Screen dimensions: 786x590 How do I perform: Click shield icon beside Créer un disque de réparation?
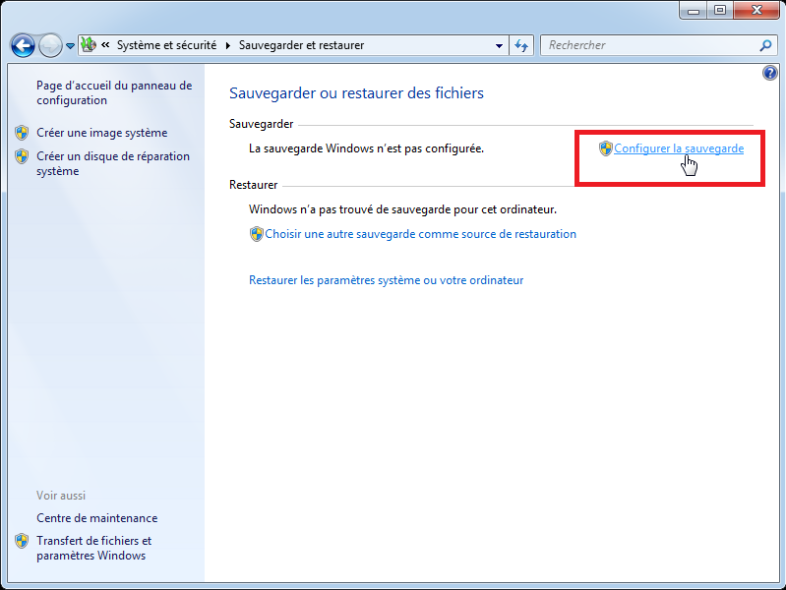point(22,156)
